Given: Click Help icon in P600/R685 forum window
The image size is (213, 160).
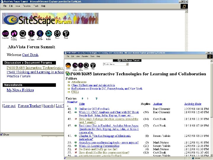Looking at the screenshot, I should coord(93,65).
